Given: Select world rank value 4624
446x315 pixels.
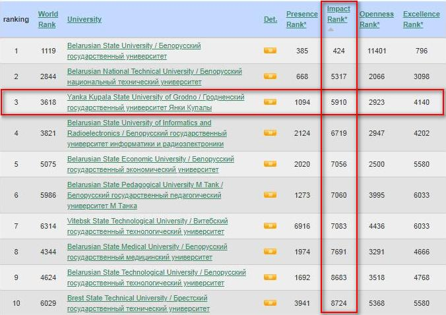Looking at the screenshot, I should pos(48,277).
